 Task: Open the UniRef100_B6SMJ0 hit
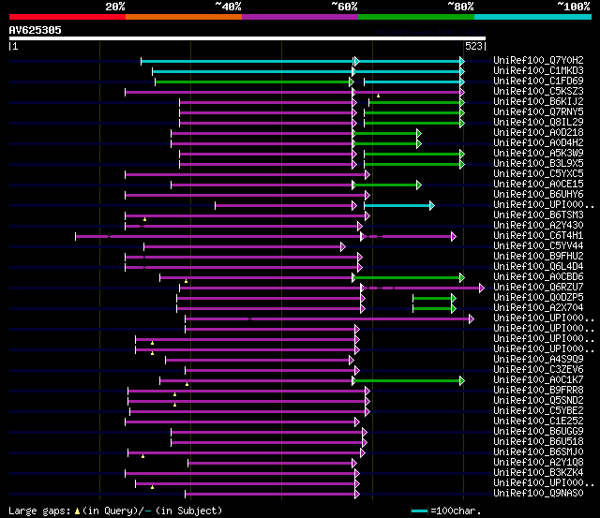click(538, 452)
